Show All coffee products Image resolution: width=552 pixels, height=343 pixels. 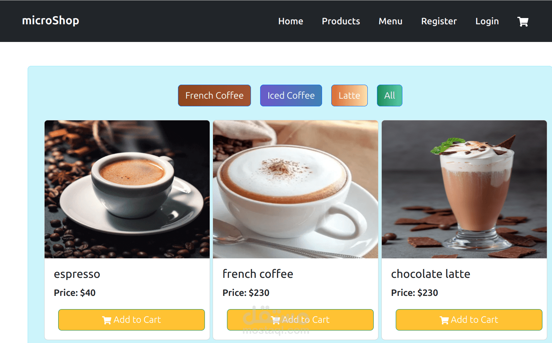389,96
